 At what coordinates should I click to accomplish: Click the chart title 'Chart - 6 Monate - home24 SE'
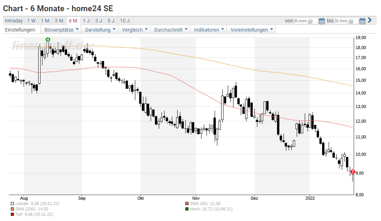point(58,8)
